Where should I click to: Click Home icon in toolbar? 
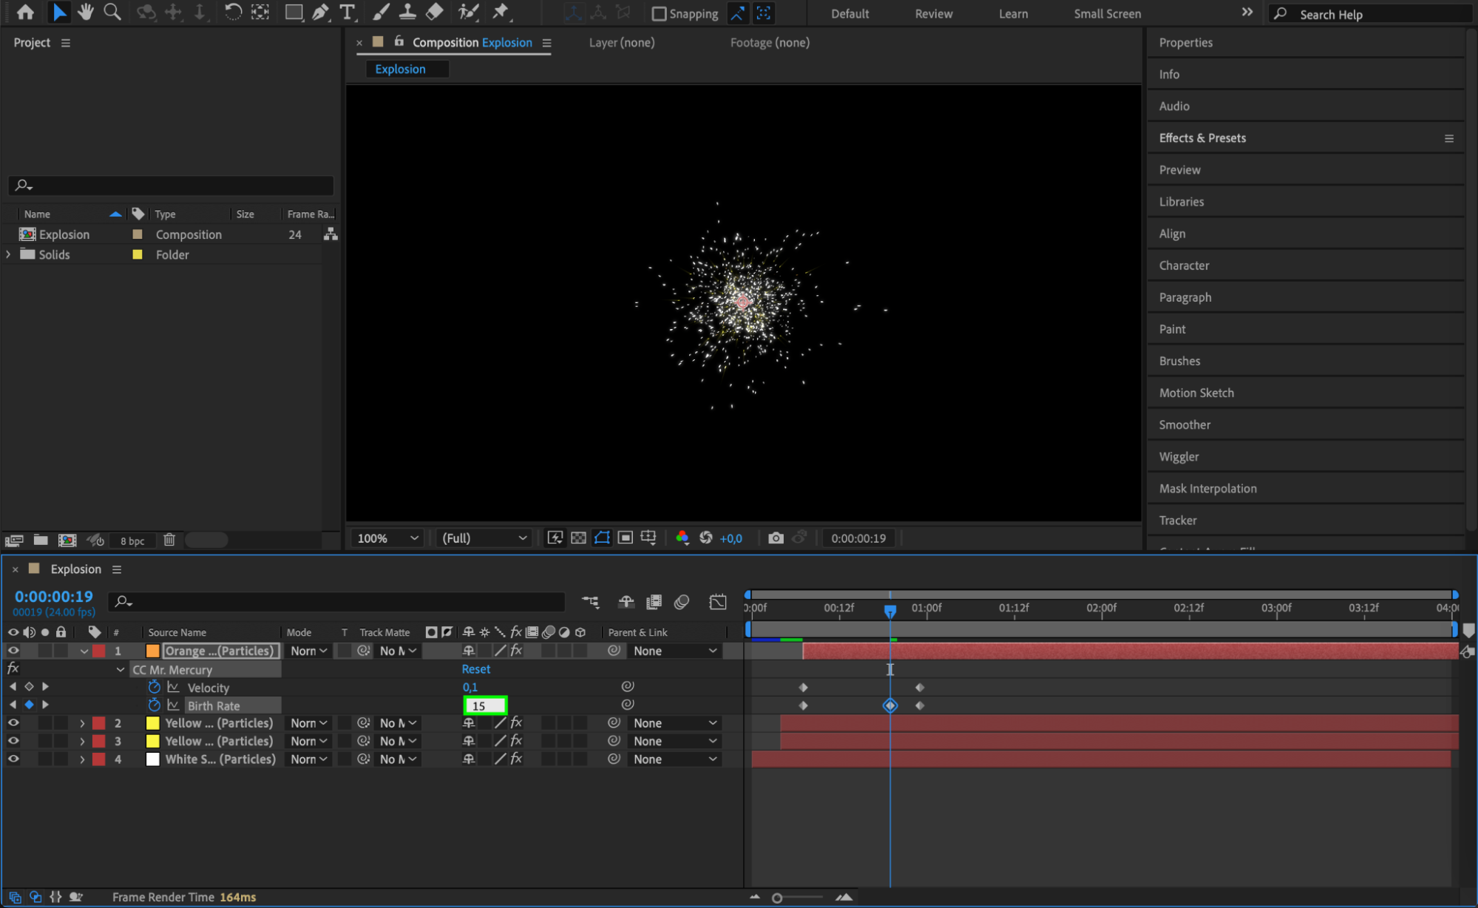click(25, 12)
